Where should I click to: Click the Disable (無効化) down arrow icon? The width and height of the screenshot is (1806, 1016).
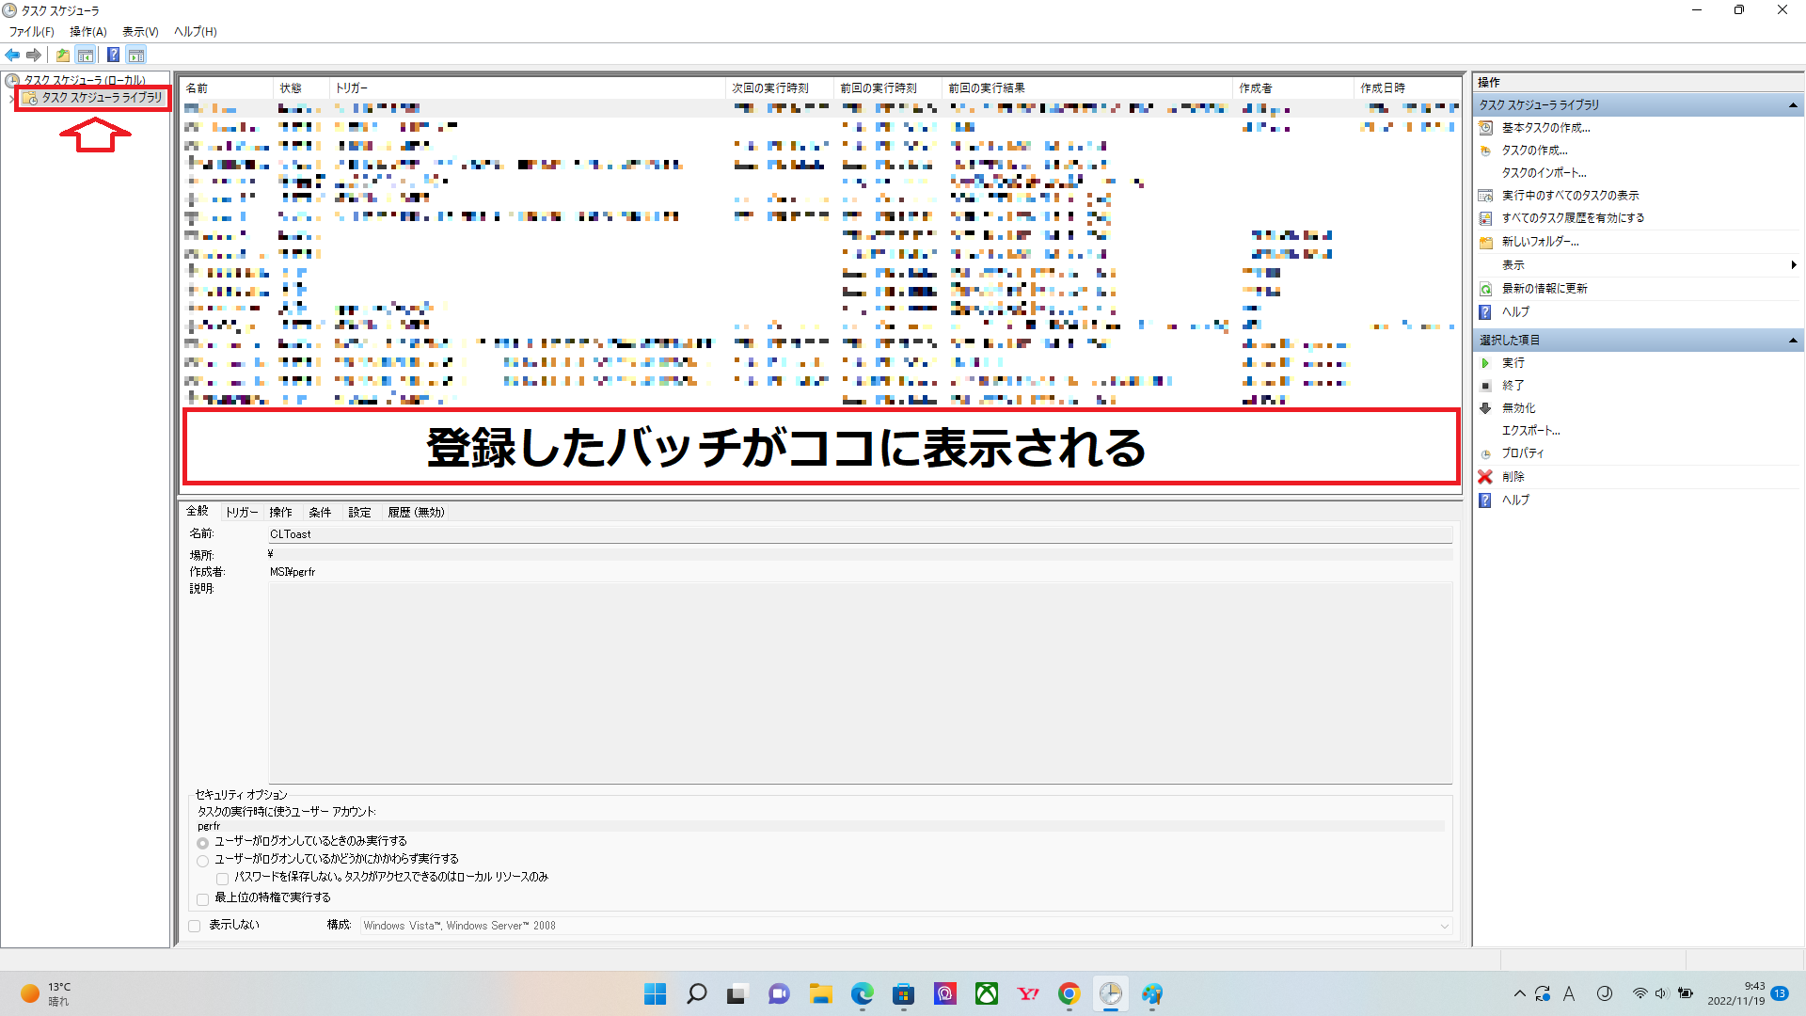(x=1485, y=408)
